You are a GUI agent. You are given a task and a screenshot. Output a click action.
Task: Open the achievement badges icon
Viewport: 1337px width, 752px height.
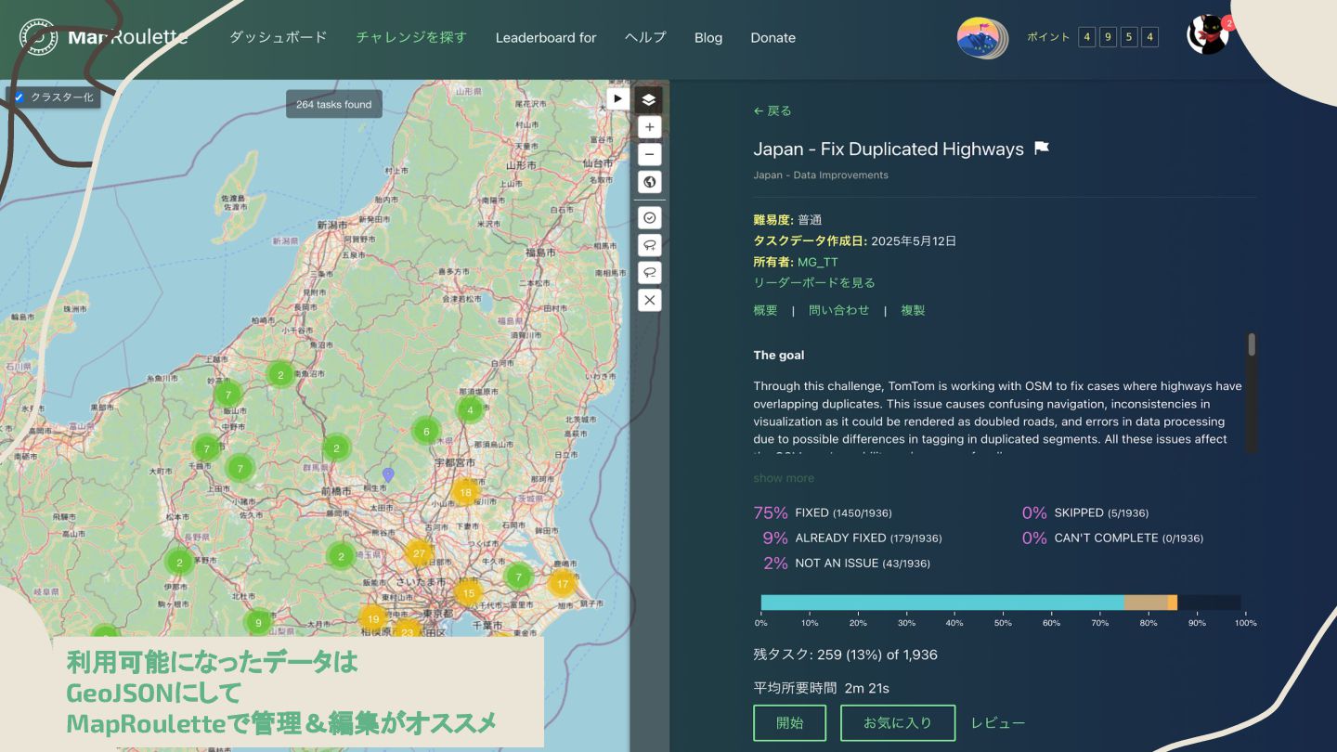click(x=982, y=37)
